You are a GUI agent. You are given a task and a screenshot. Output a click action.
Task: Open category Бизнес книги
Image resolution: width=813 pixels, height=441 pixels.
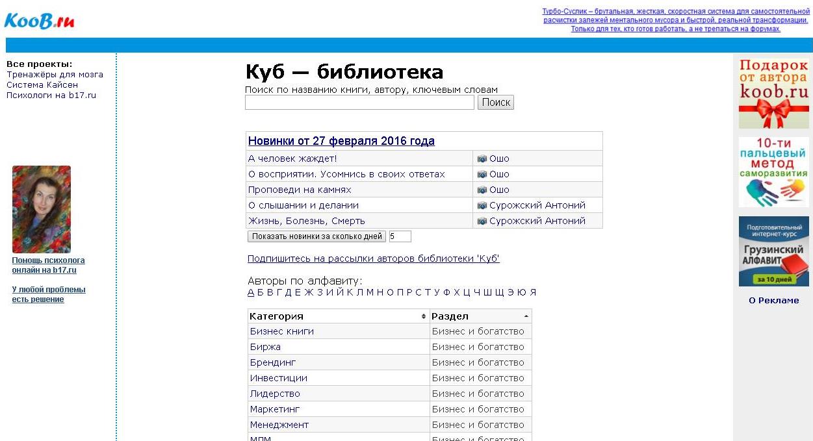pos(282,331)
